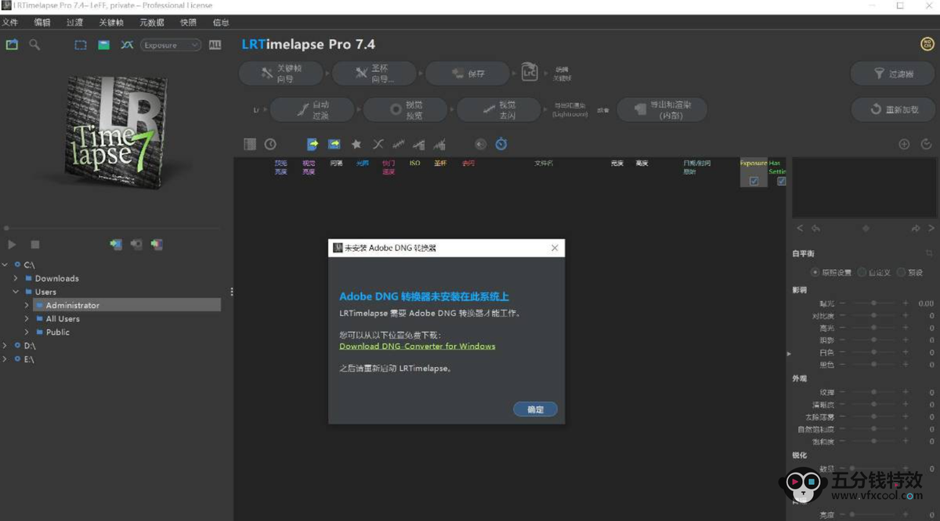The image size is (940, 521).
Task: Click the circular history icon at top-right of table toolbar
Action: click(x=926, y=144)
